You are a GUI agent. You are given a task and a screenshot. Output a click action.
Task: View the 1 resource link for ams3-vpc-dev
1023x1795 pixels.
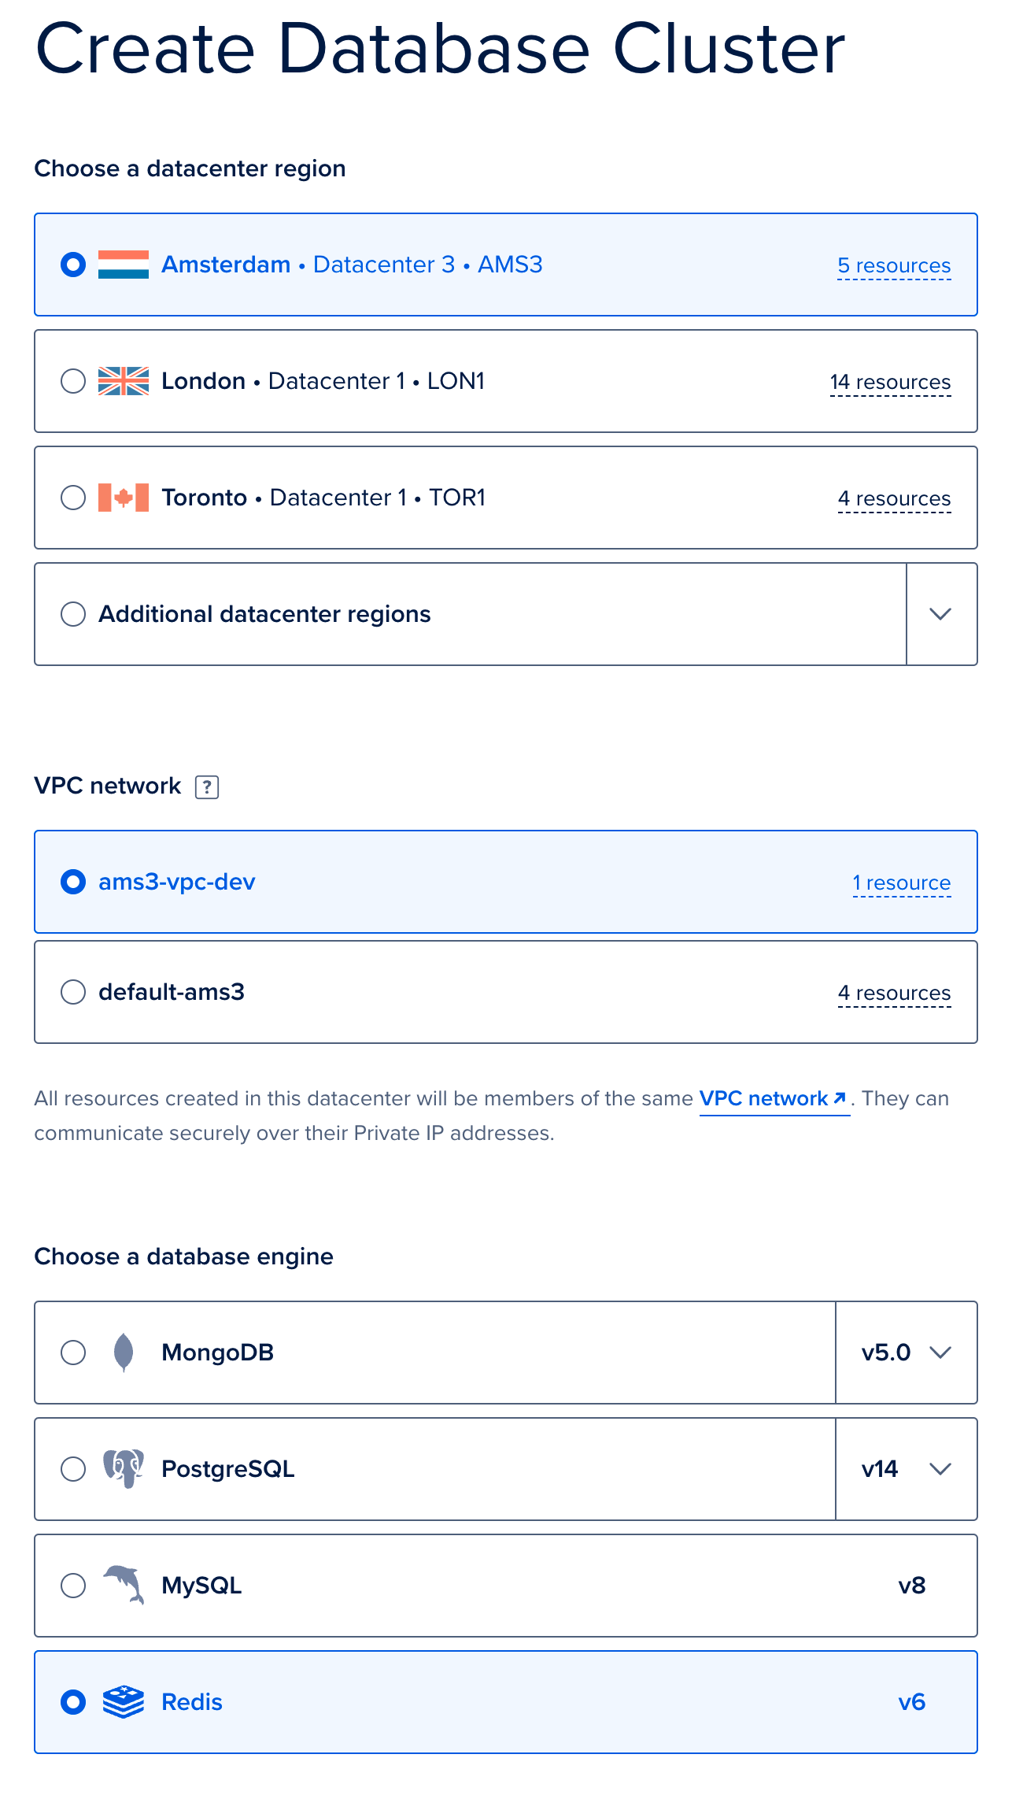pyautogui.click(x=902, y=883)
